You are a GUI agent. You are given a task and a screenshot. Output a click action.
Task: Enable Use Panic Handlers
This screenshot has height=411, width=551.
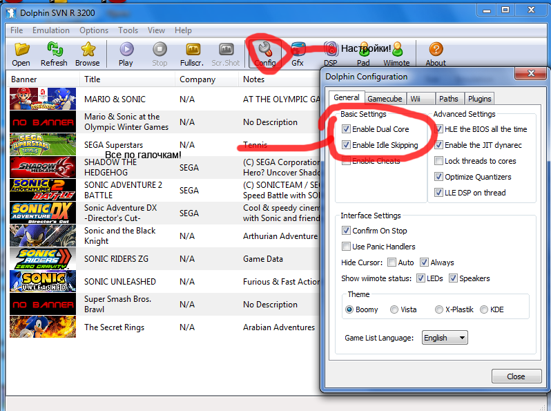[346, 246]
